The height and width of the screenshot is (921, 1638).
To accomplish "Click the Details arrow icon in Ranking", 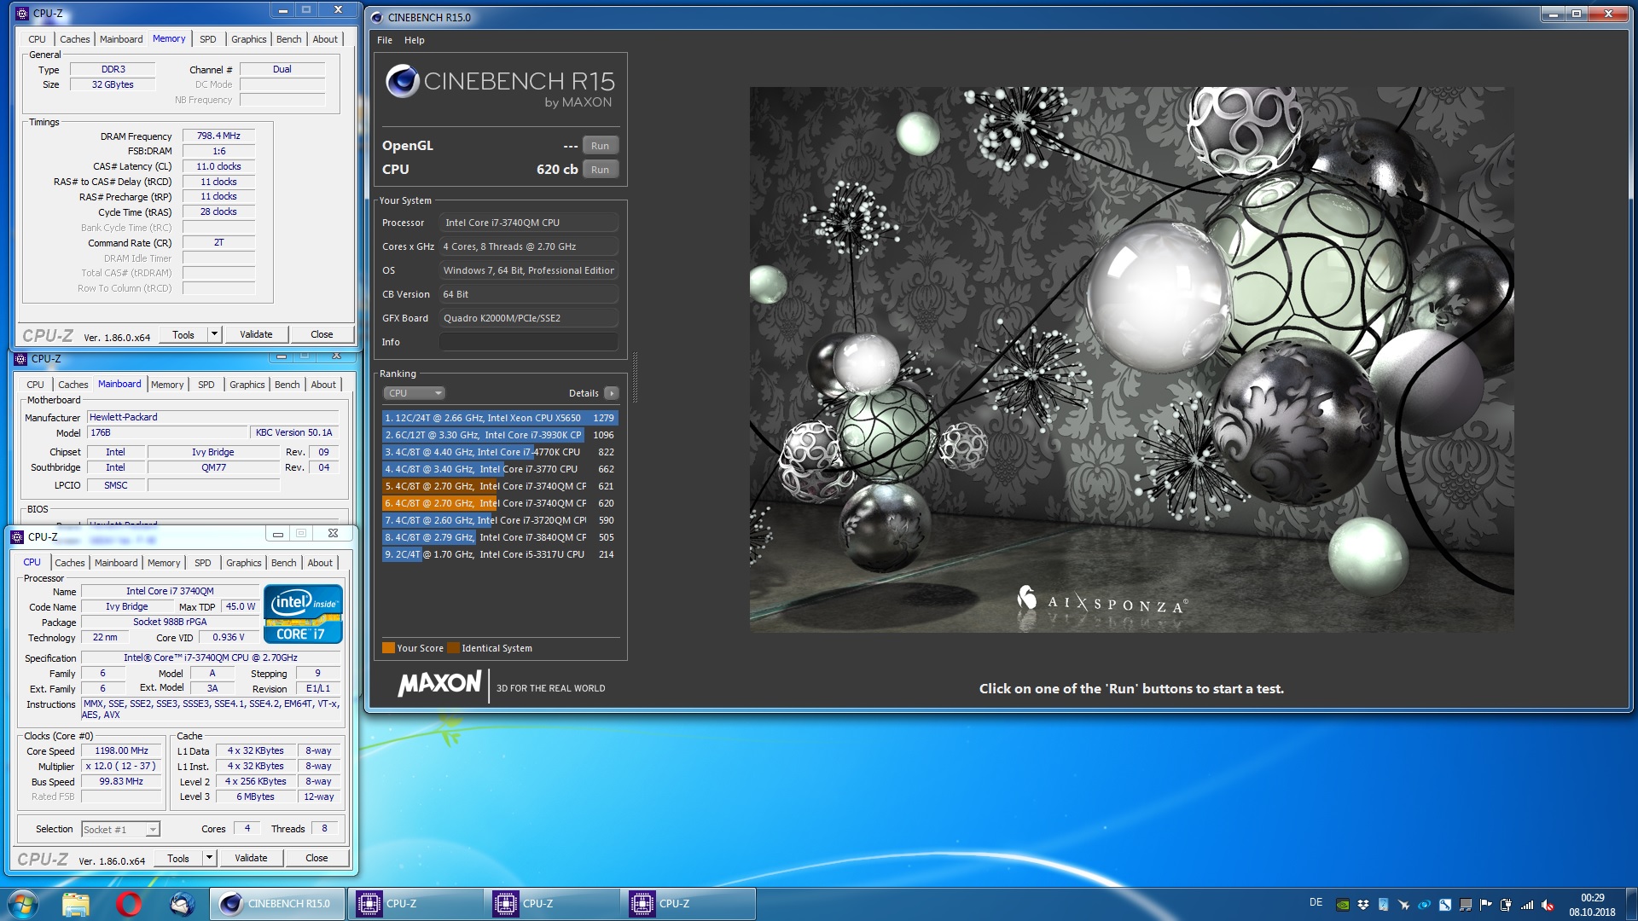I will coord(612,393).
